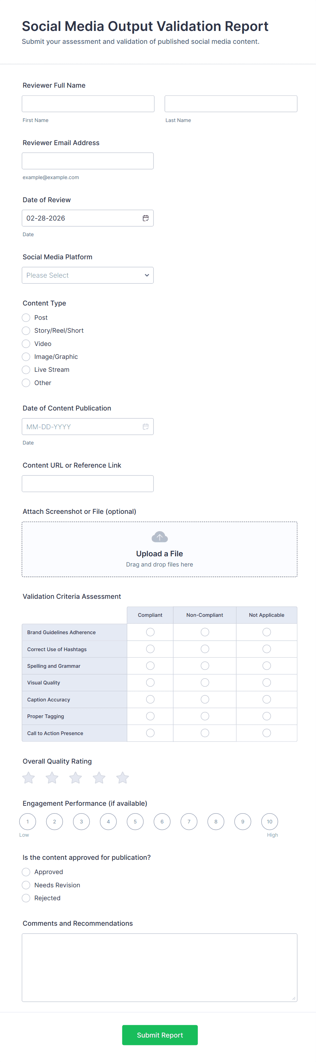
Task: Mark Brand Guidelines Adherence as Compliant
Action: [151, 632]
